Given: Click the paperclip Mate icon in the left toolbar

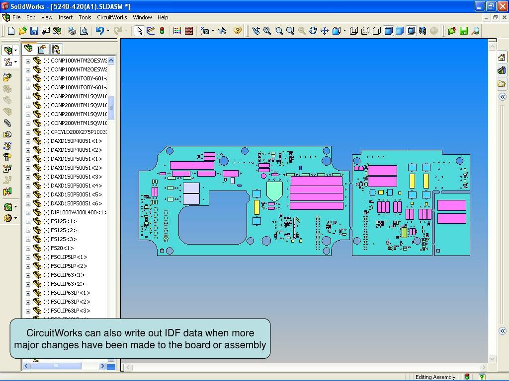Looking at the screenshot, I should [7, 123].
